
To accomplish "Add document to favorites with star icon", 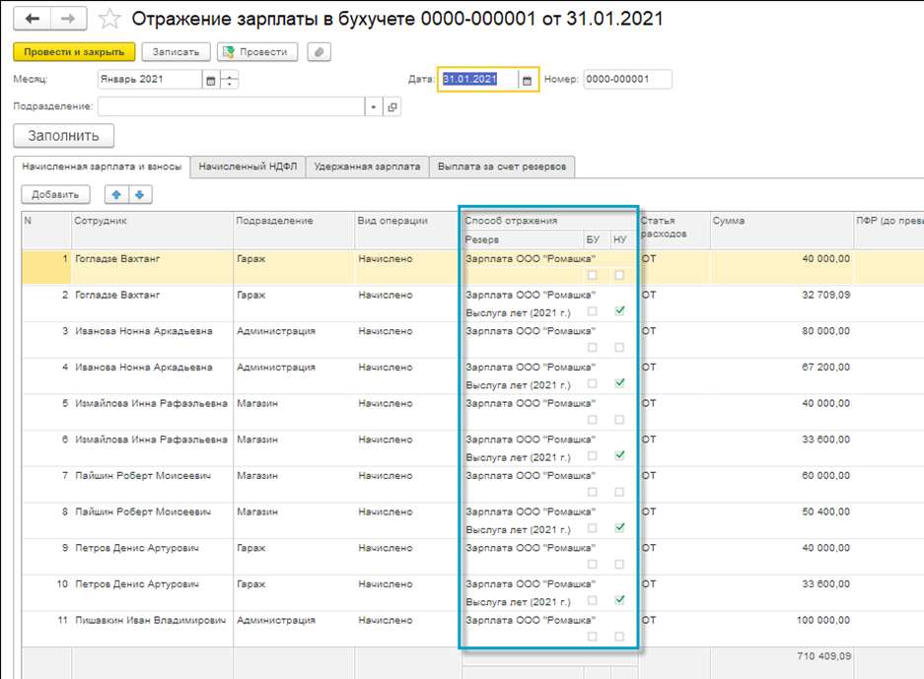I will [109, 19].
